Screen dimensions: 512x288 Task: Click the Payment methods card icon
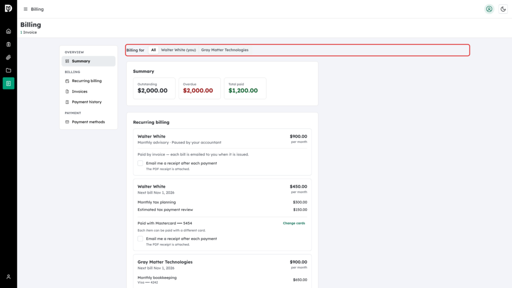(67, 122)
